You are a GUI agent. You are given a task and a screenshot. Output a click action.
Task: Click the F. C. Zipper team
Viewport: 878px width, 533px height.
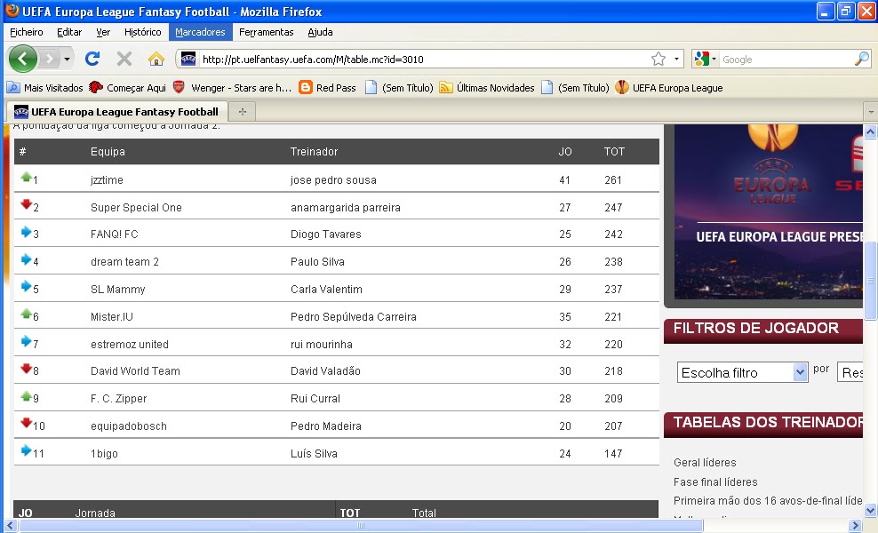[119, 399]
